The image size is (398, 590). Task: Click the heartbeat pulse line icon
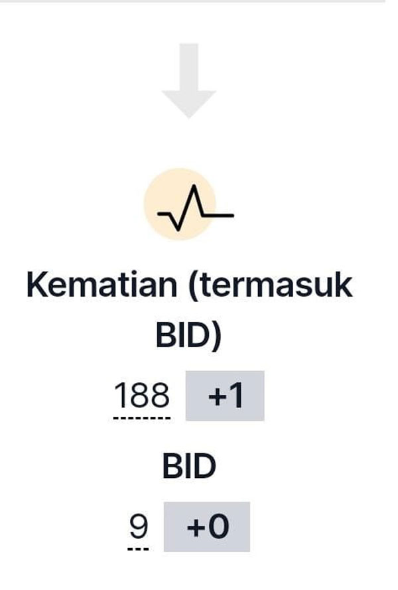[x=196, y=208]
